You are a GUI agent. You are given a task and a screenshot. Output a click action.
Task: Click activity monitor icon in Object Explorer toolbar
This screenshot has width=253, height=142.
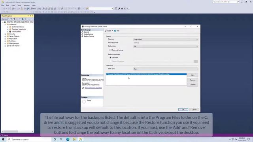click(25, 19)
